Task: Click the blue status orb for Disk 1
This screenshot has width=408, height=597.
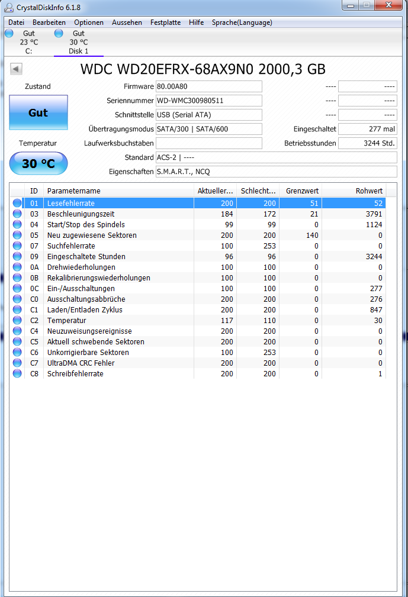Action: pyautogui.click(x=59, y=34)
